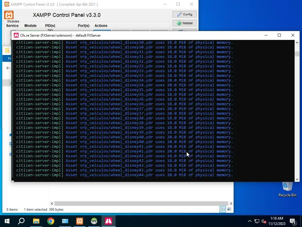
Task: Click the PID(s) column header in XAMPP
Action: pyautogui.click(x=50, y=26)
